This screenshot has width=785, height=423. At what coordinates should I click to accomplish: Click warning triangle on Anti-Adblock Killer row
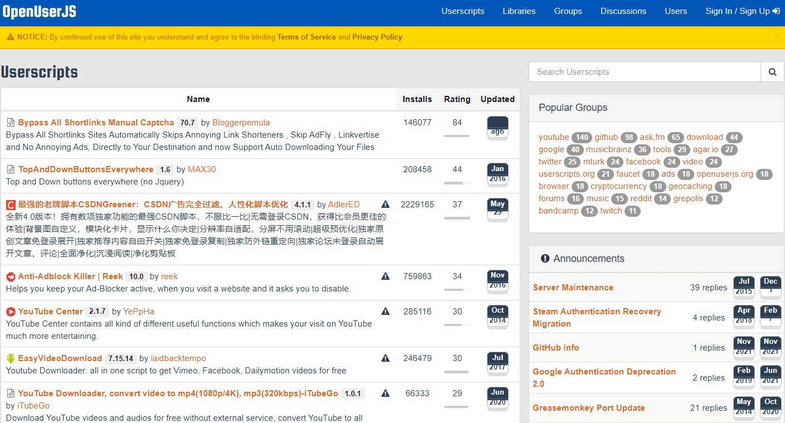(x=386, y=276)
